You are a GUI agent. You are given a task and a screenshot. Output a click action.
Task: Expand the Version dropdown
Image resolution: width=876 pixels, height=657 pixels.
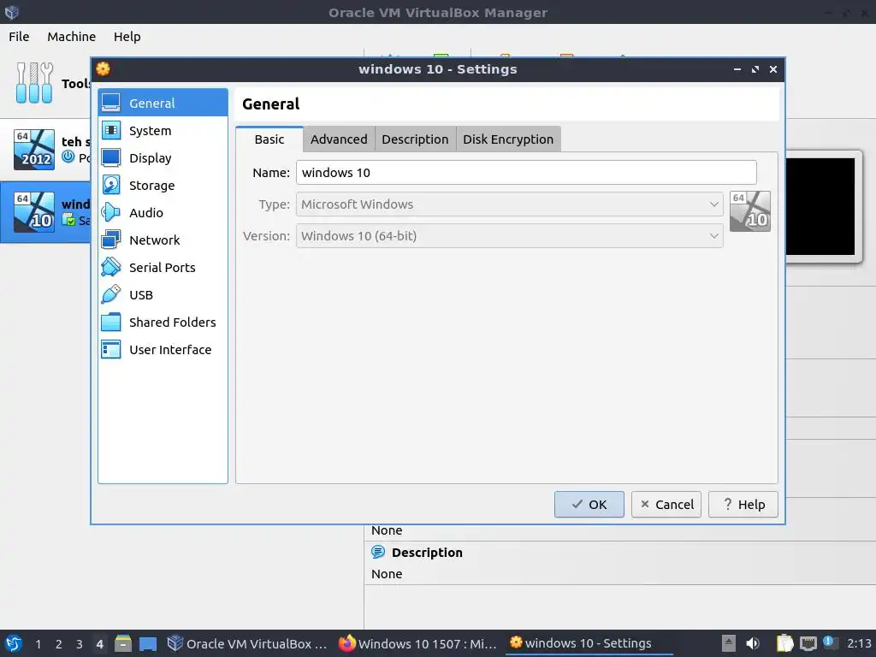pos(510,236)
